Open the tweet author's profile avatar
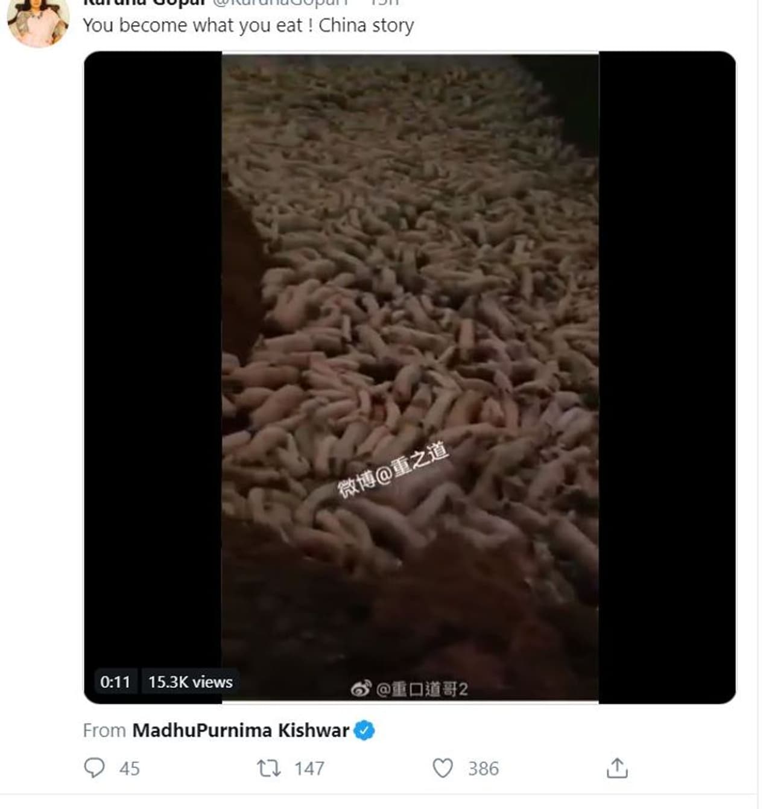 click(x=37, y=22)
